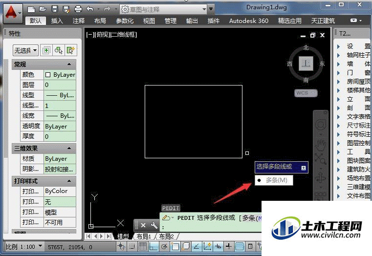Click the Select Objects icon in Properties

coord(58,50)
